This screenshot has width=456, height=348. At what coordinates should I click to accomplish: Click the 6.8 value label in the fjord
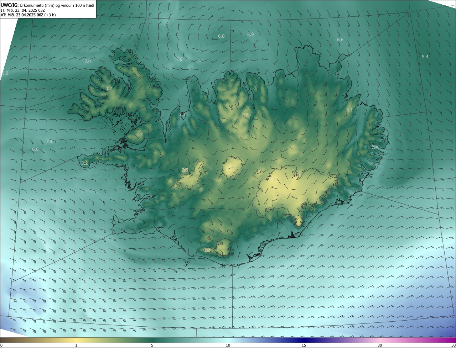(182, 115)
